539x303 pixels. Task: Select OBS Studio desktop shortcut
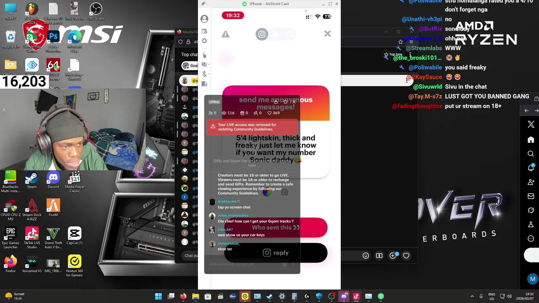tap(96, 12)
